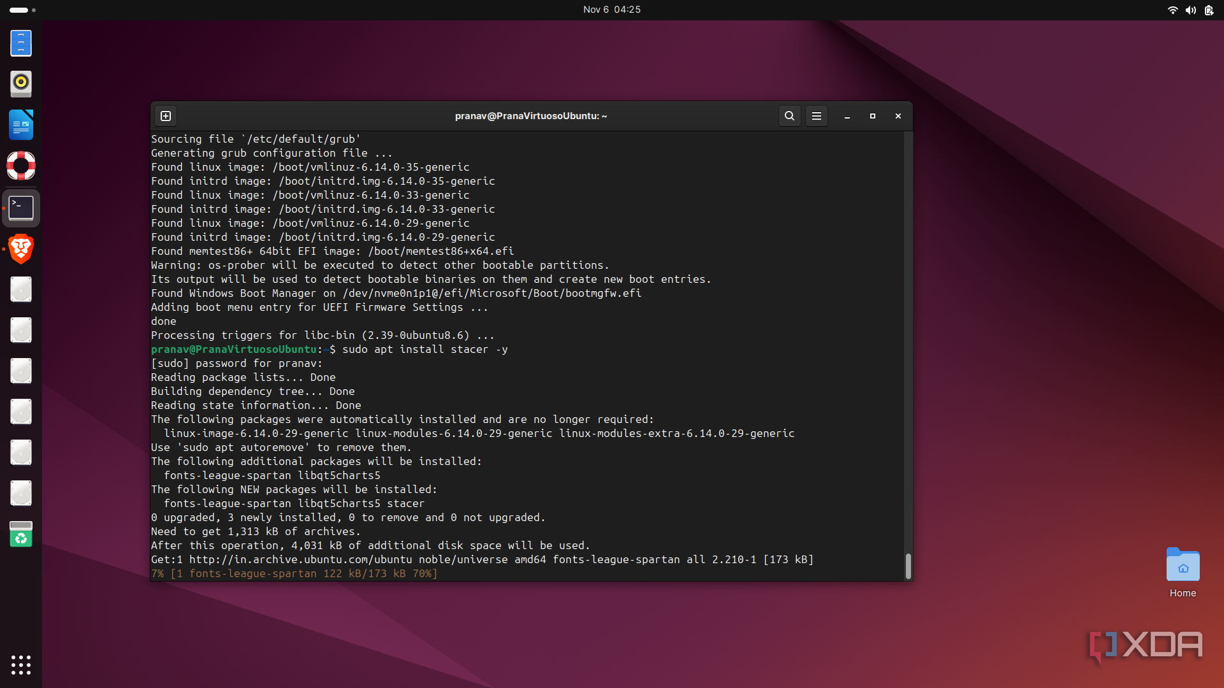Open the Help lifebuoy icon
The width and height of the screenshot is (1224, 688).
(21, 166)
